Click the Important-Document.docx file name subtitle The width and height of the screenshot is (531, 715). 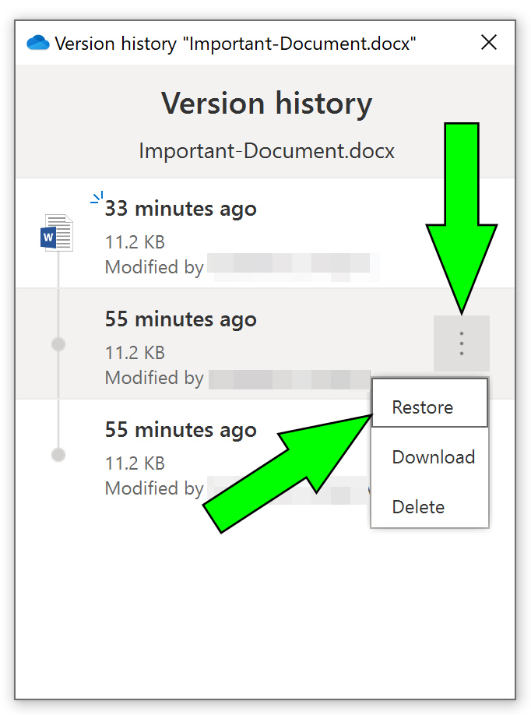[x=266, y=151]
